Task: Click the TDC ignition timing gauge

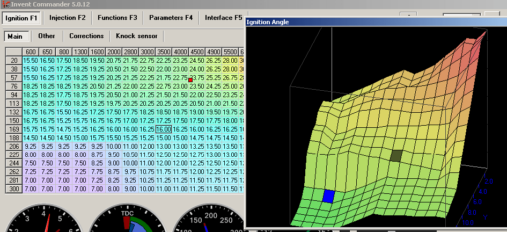Action: pos(127,220)
